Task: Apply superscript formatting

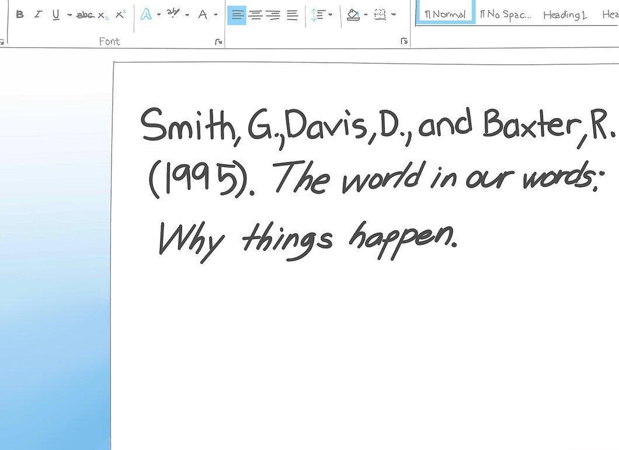Action: pyautogui.click(x=120, y=15)
